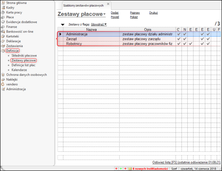This screenshot has width=222, height=171.
Task: Click the Zestawienia module icon
Action: click(x=3, y=46)
